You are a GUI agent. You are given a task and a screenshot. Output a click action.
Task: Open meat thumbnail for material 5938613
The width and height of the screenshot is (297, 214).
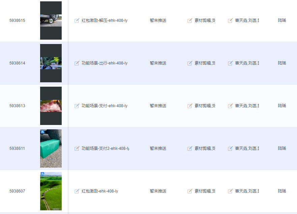pos(51,106)
